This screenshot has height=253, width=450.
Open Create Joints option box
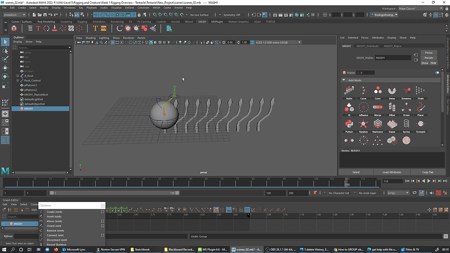(x=102, y=212)
